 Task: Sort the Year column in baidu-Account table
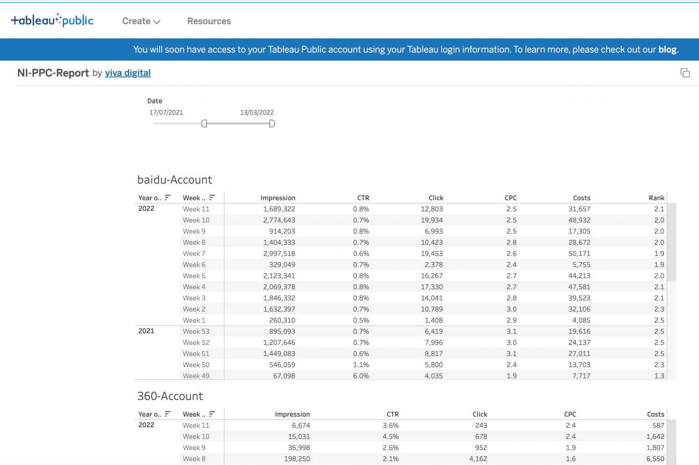167,198
